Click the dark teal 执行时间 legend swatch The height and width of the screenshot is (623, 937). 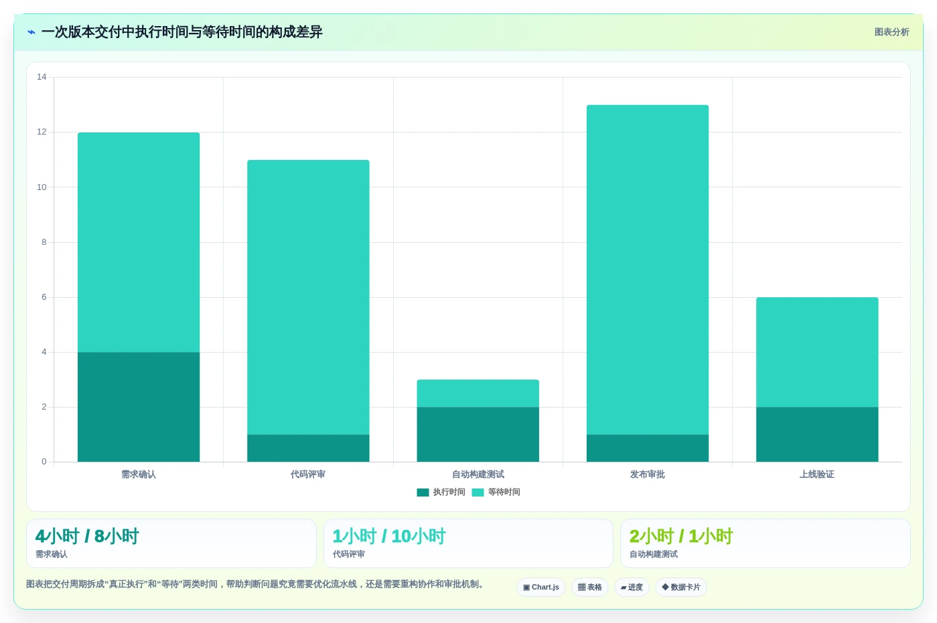[423, 493]
